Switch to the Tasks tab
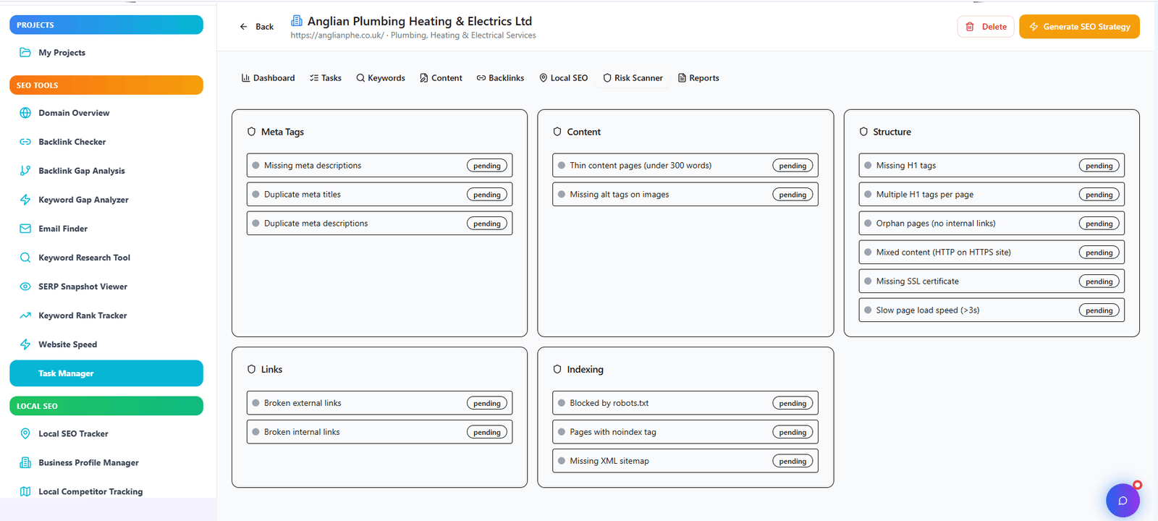This screenshot has width=1158, height=521. pos(326,78)
